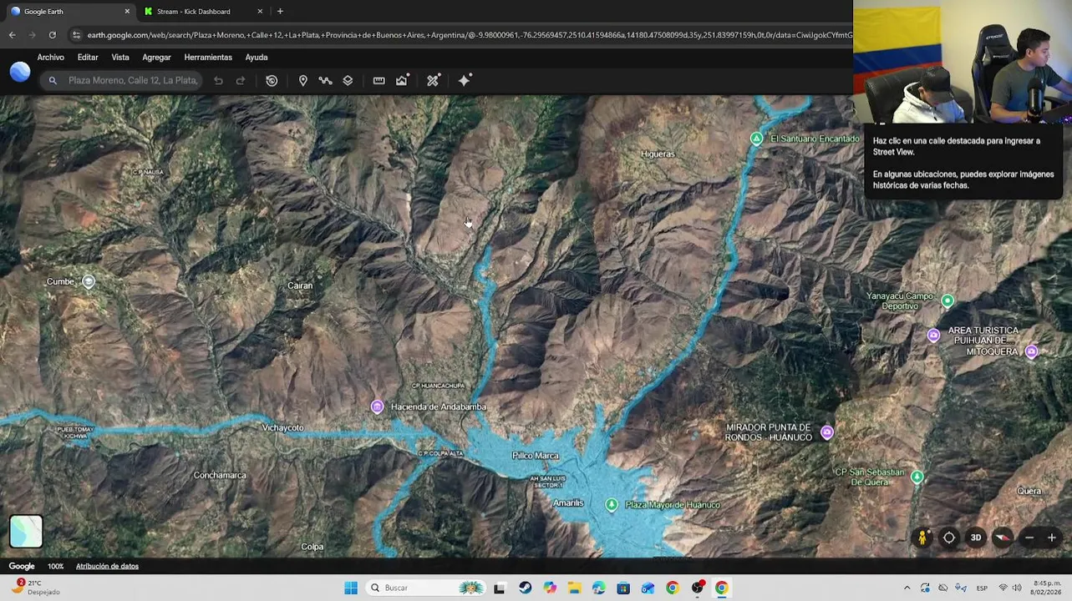
Task: Open OBS Studio from the taskbar
Action: pyautogui.click(x=697, y=588)
